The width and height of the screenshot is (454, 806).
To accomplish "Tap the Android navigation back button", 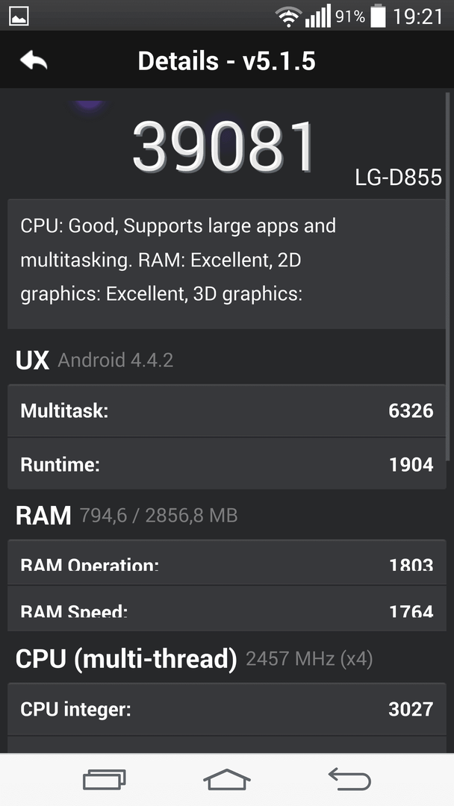I will (349, 778).
